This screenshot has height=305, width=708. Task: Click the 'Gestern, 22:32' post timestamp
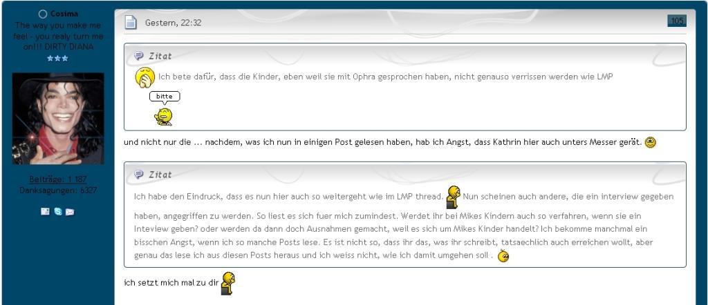coord(173,23)
